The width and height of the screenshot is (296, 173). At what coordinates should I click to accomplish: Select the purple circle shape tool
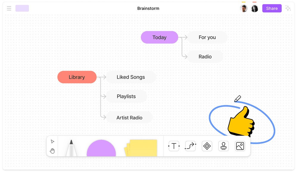pyautogui.click(x=101, y=148)
